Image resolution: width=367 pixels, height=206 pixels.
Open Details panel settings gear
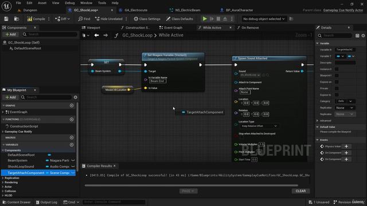pyautogui.click(x=363, y=35)
